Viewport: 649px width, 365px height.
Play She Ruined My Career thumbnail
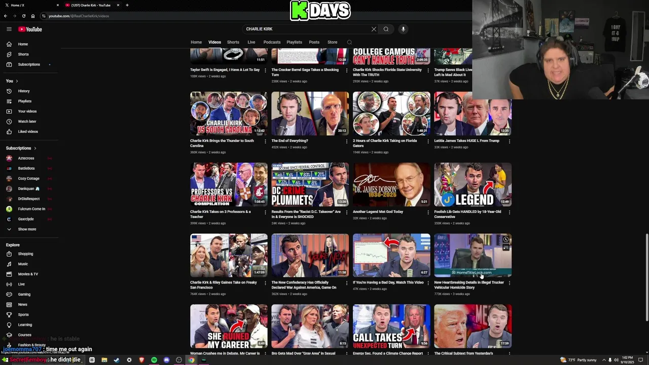229,326
